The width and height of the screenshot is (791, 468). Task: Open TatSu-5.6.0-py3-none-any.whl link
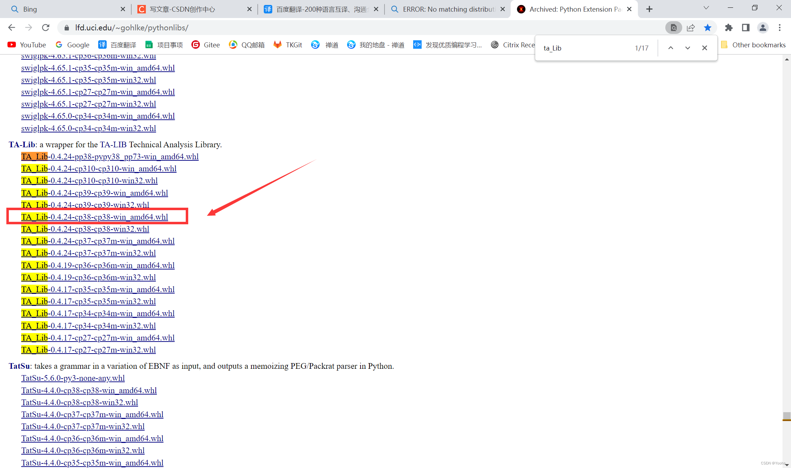click(73, 378)
